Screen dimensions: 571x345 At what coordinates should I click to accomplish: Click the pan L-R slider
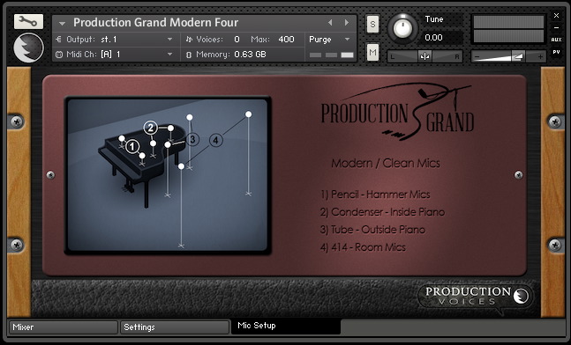[424, 56]
